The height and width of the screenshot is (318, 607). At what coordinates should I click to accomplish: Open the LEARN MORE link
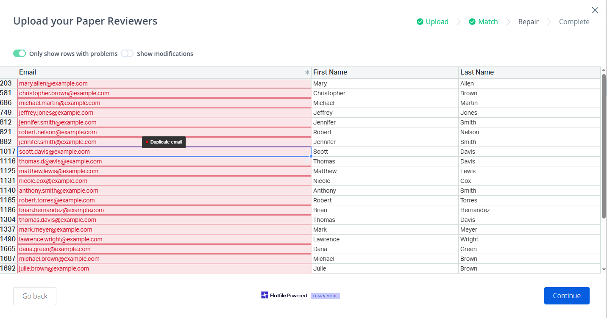point(325,296)
